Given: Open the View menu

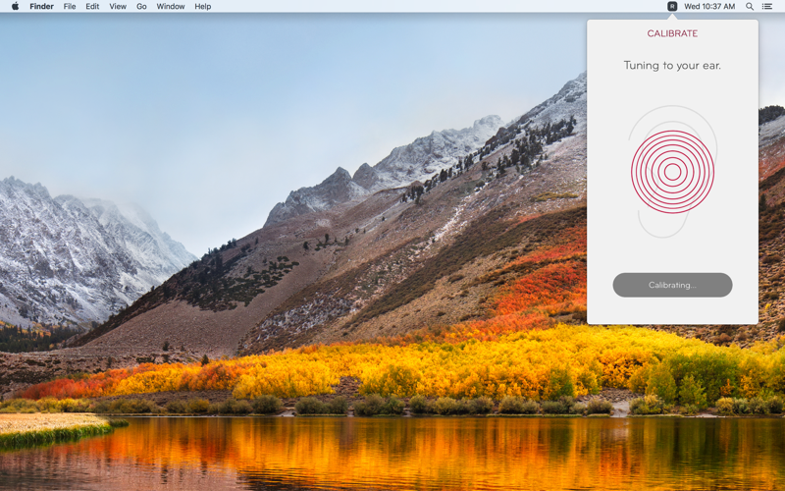Looking at the screenshot, I should (x=118, y=7).
